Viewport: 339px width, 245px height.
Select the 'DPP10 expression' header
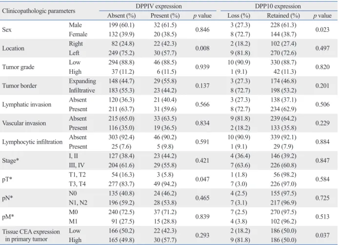coord(278,6)
